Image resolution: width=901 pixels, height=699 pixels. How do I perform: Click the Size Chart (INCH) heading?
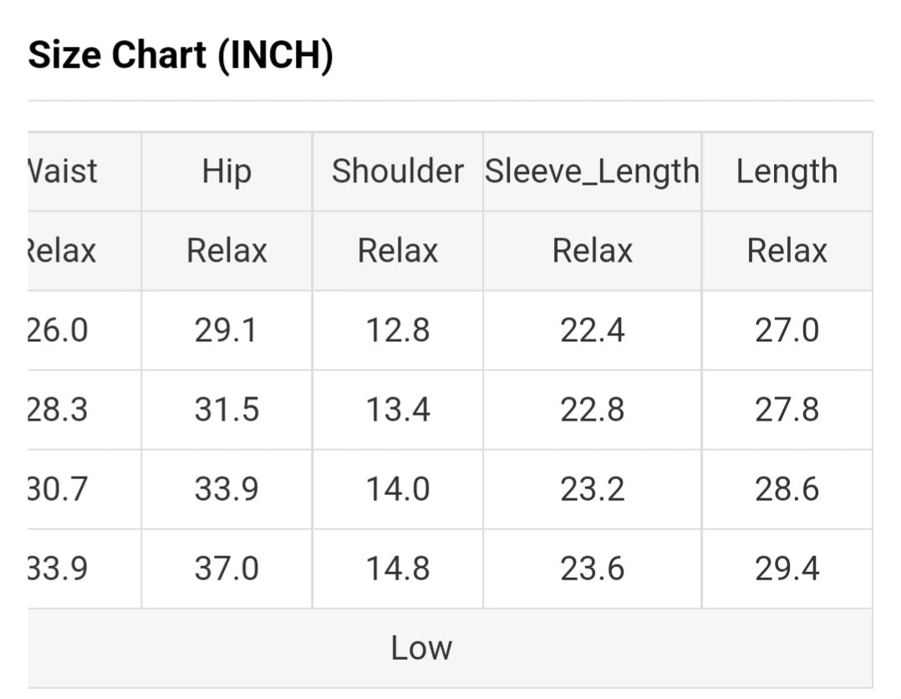(x=181, y=56)
